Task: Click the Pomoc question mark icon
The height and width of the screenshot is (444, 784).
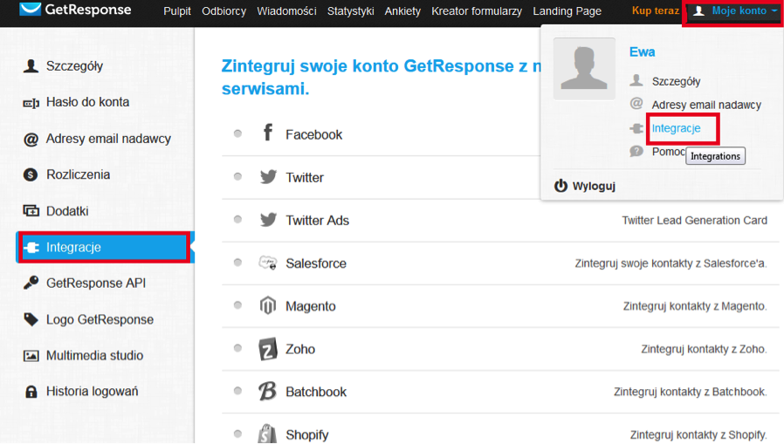Action: click(636, 151)
